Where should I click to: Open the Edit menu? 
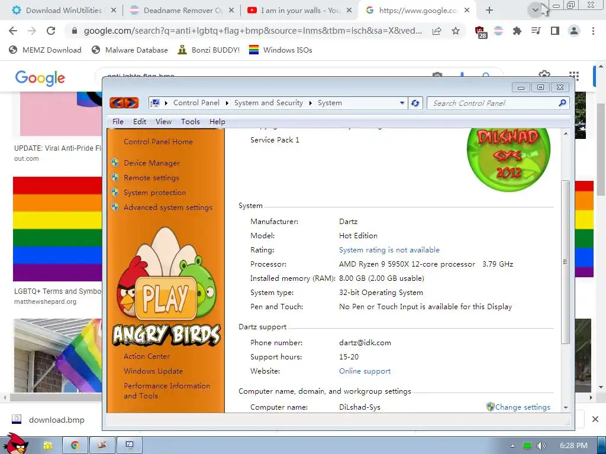click(x=140, y=122)
